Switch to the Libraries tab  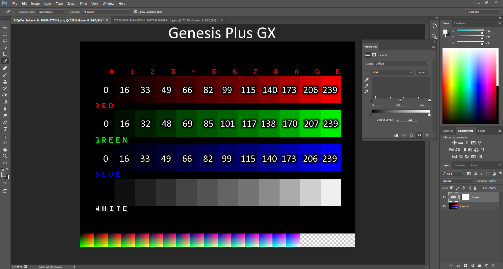[447, 131]
